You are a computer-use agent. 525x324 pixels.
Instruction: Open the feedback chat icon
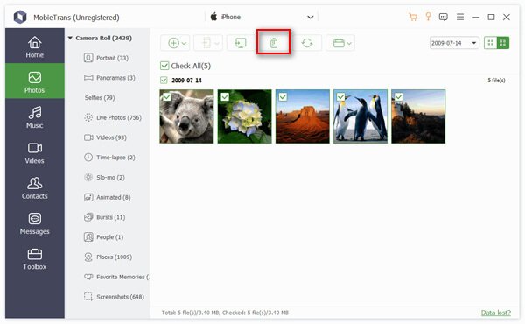coord(443,17)
